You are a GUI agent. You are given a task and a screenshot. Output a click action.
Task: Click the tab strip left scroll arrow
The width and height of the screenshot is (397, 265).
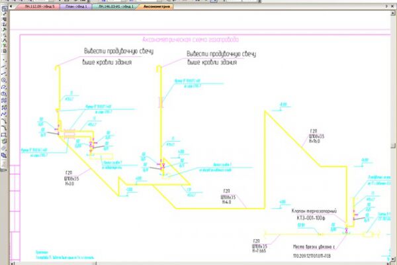tap(11, 7)
